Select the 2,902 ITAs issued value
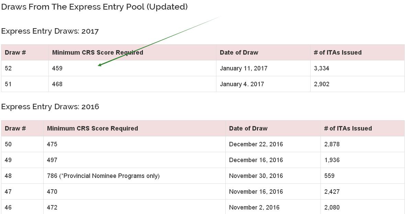The height and width of the screenshot is (214, 405). pos(322,84)
